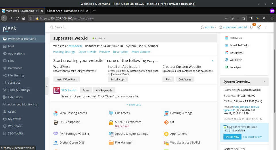Open See What's New link
The height and width of the screenshot is (150, 276).
[x=252, y=136]
